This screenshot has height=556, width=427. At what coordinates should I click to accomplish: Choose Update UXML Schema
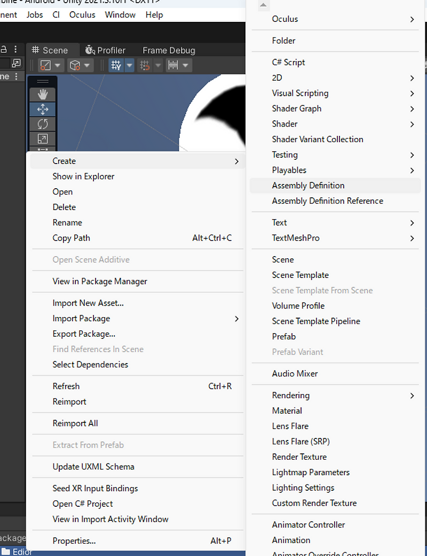pyautogui.click(x=137, y=467)
